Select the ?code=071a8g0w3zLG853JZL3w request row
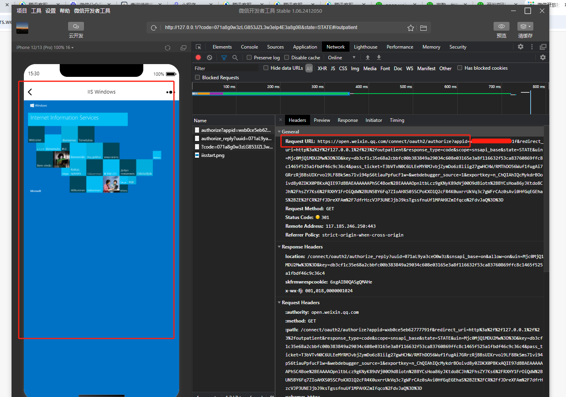Viewport: 566px width, 397px height. click(234, 147)
